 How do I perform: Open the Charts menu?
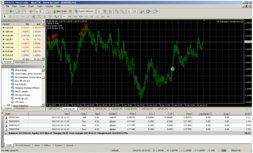31,6
